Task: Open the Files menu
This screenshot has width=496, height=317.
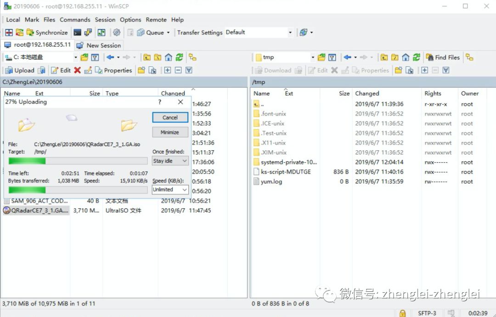Action: coord(49,20)
